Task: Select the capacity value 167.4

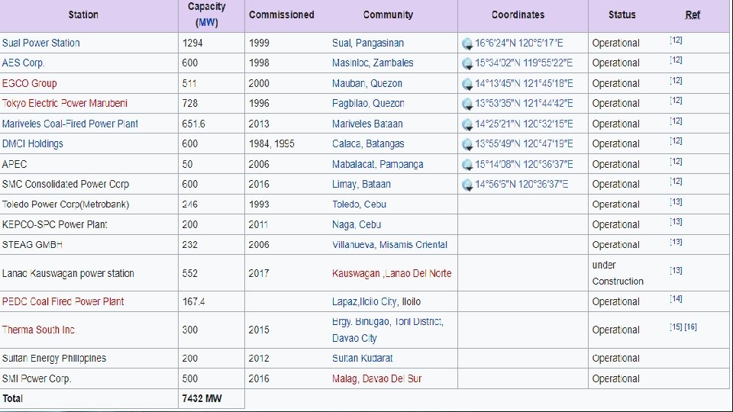Action: (x=193, y=302)
